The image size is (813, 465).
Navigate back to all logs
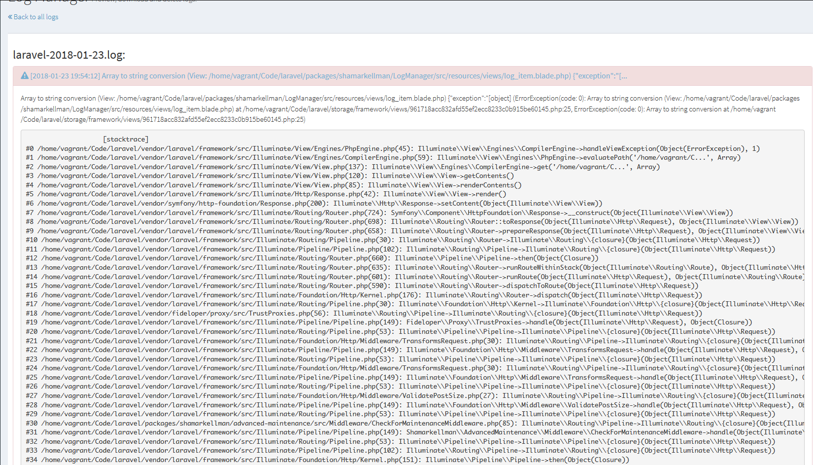click(x=35, y=16)
